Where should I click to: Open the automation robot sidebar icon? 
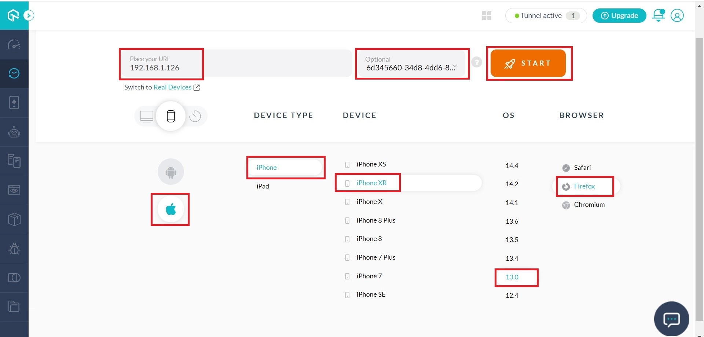pos(14,132)
